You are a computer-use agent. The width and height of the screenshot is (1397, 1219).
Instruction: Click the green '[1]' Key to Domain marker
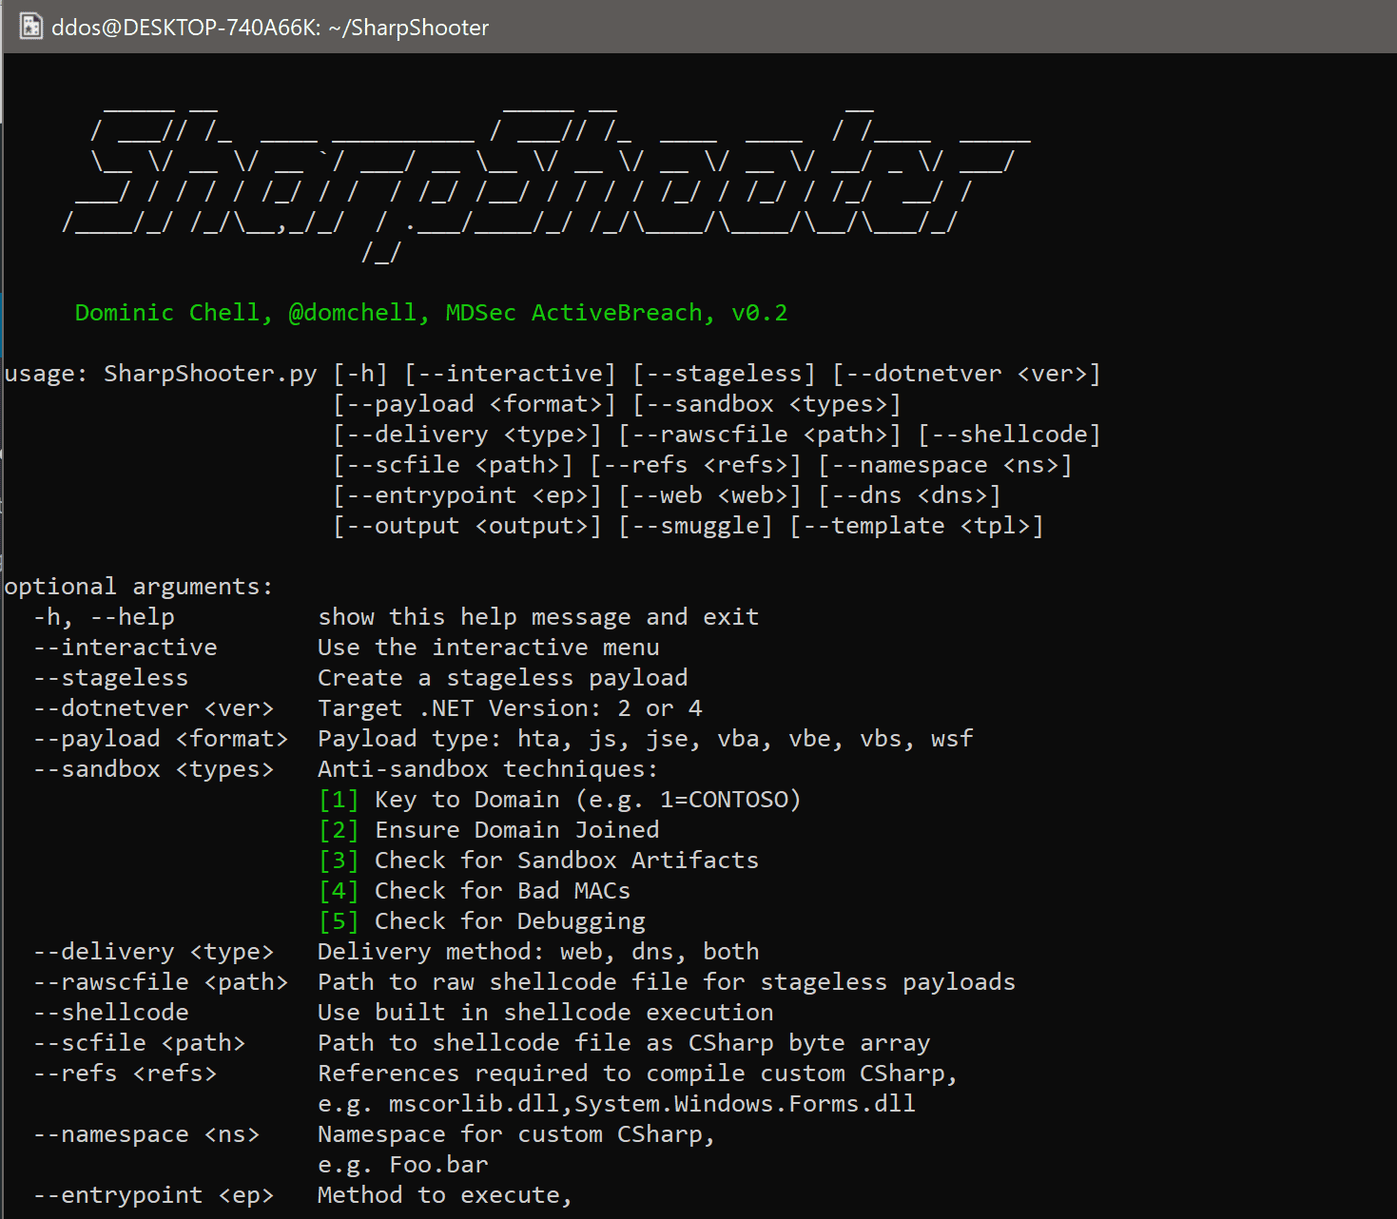(x=339, y=800)
